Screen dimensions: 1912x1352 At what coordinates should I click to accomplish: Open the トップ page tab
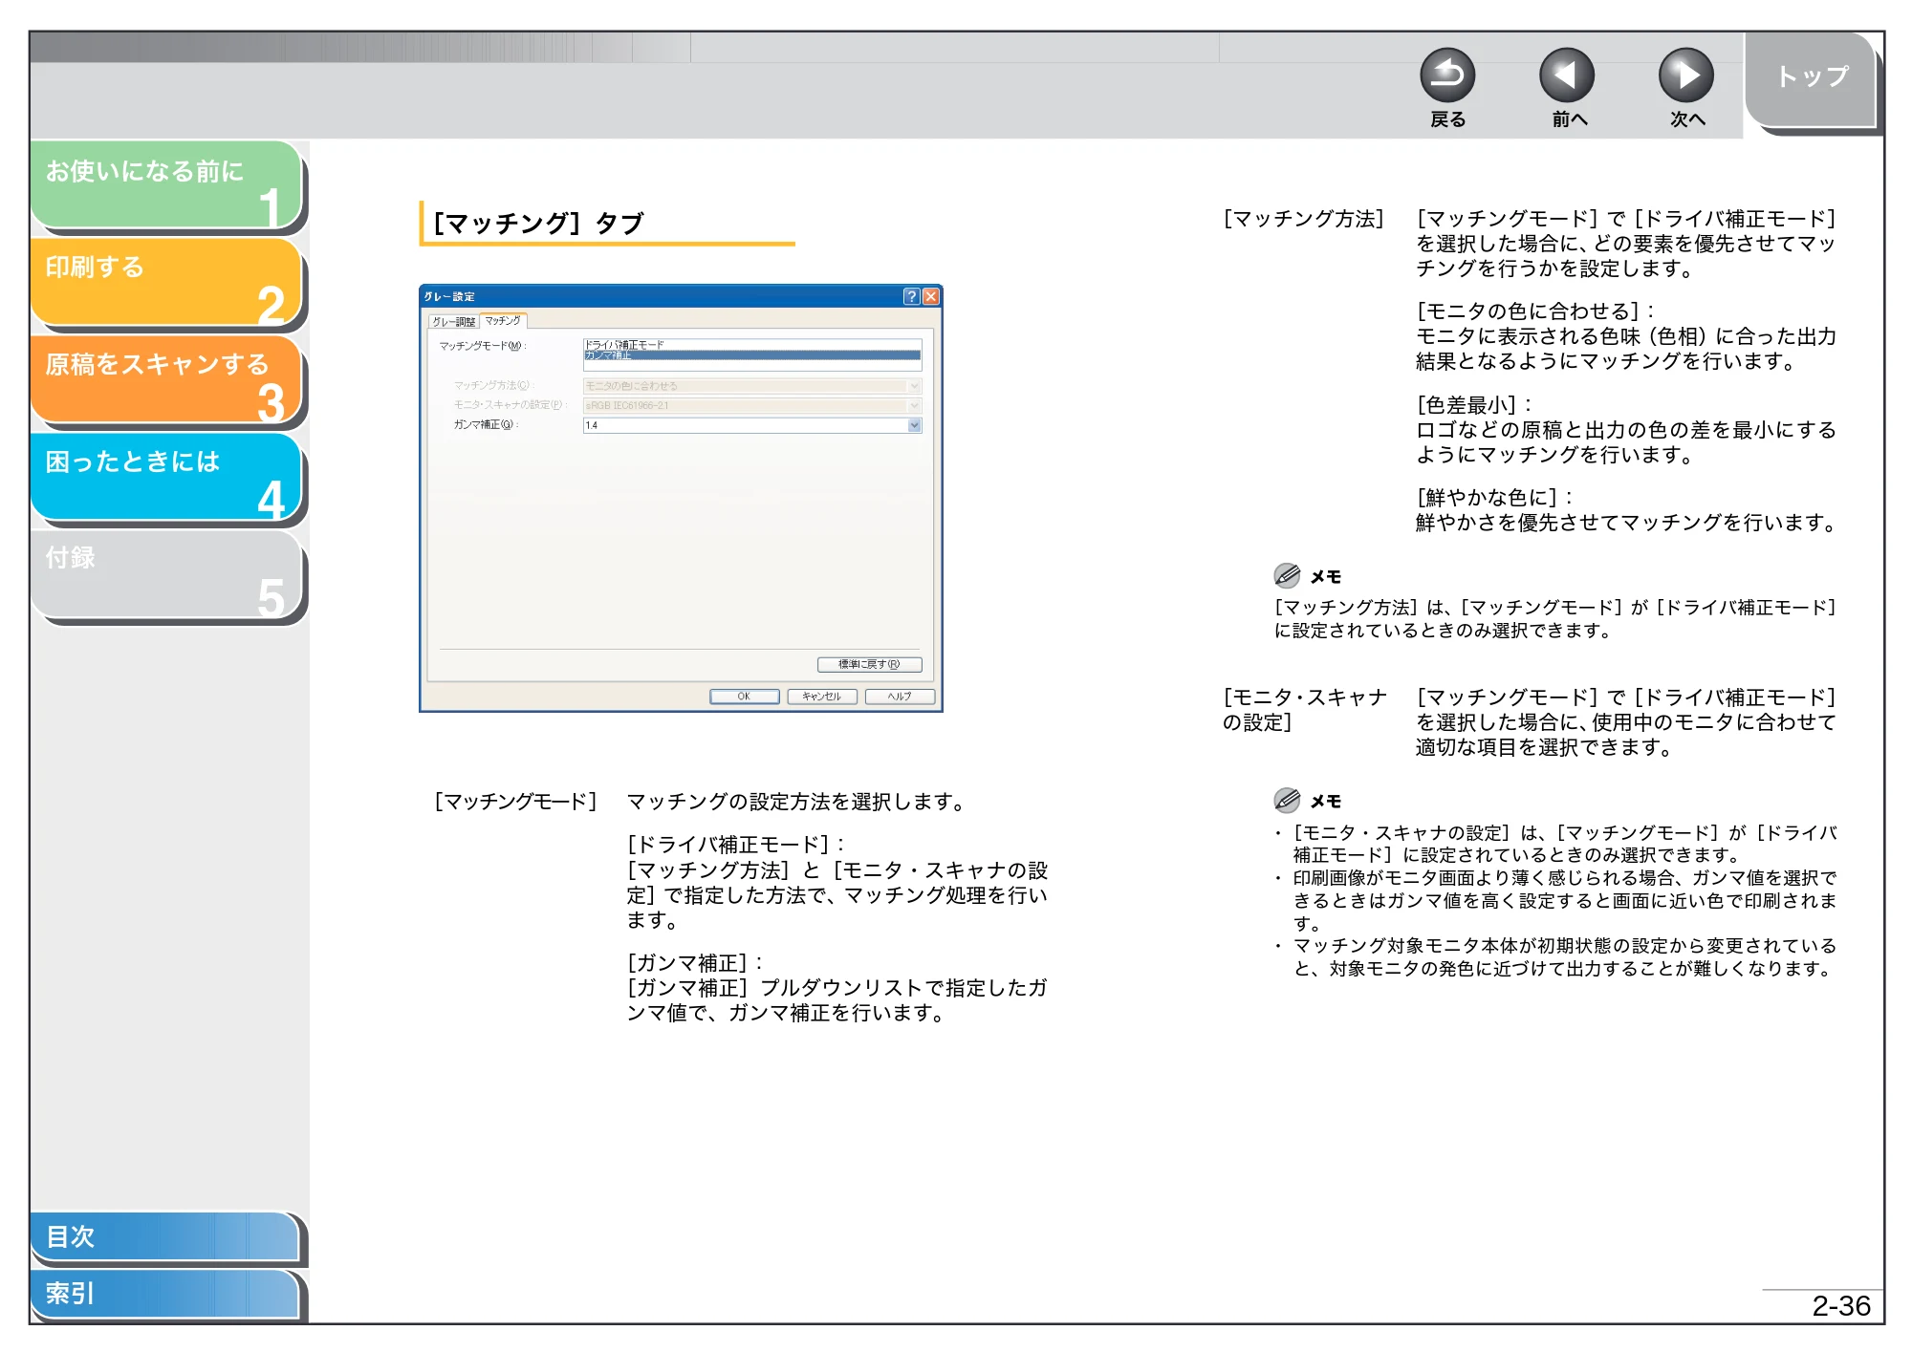coord(1811,78)
